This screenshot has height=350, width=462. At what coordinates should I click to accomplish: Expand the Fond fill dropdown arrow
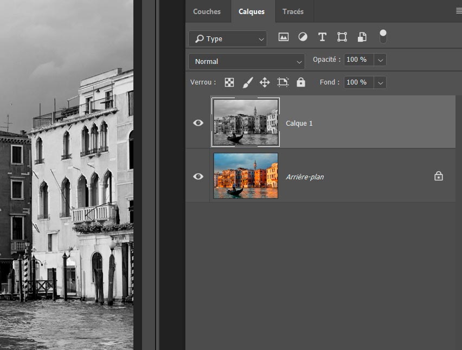380,82
